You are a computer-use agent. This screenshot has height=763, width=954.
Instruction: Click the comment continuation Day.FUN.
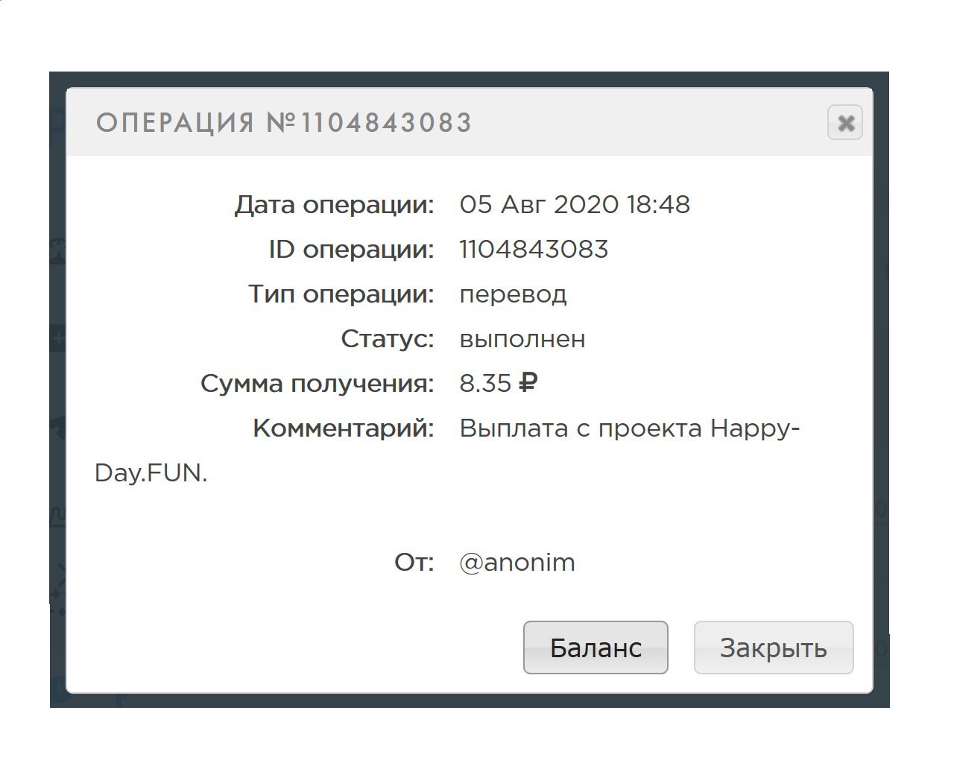tap(151, 473)
